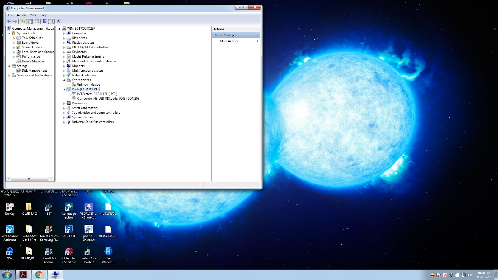Click the Up One Level folder icon
The height and width of the screenshot is (280, 498).
[x=23, y=21]
